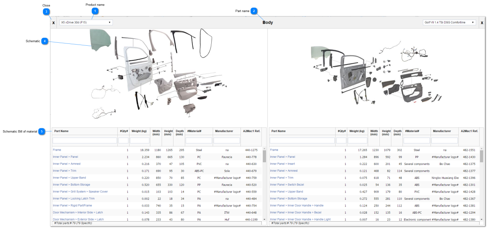Open Inner Panel > Grill System > Speaker Cover

point(80,191)
